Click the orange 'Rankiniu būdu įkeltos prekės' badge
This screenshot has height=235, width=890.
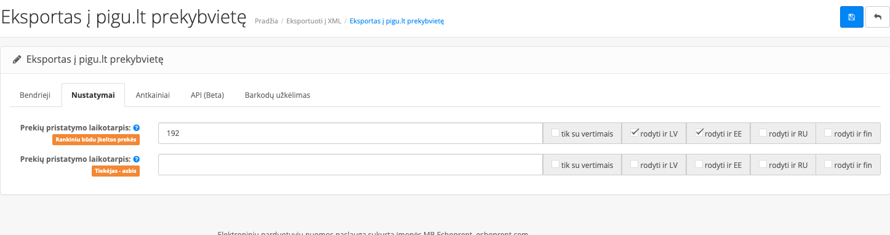tap(96, 140)
